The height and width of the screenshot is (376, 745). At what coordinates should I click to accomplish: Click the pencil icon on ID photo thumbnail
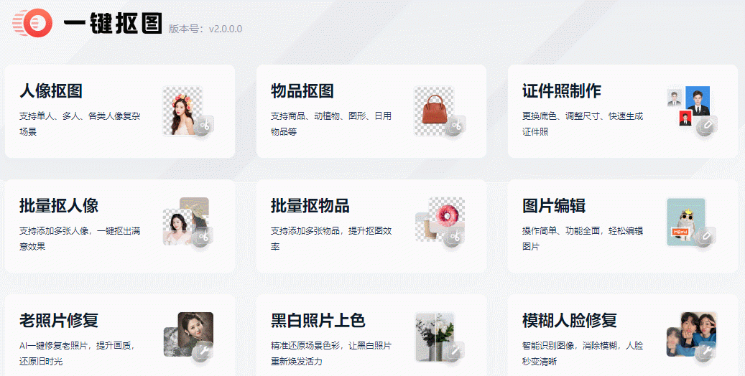[708, 126]
